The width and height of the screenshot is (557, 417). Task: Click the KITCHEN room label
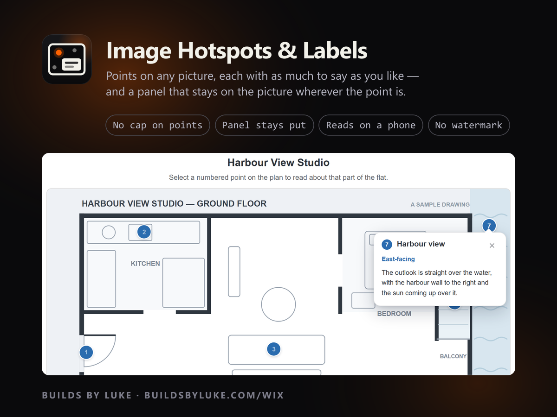click(145, 264)
